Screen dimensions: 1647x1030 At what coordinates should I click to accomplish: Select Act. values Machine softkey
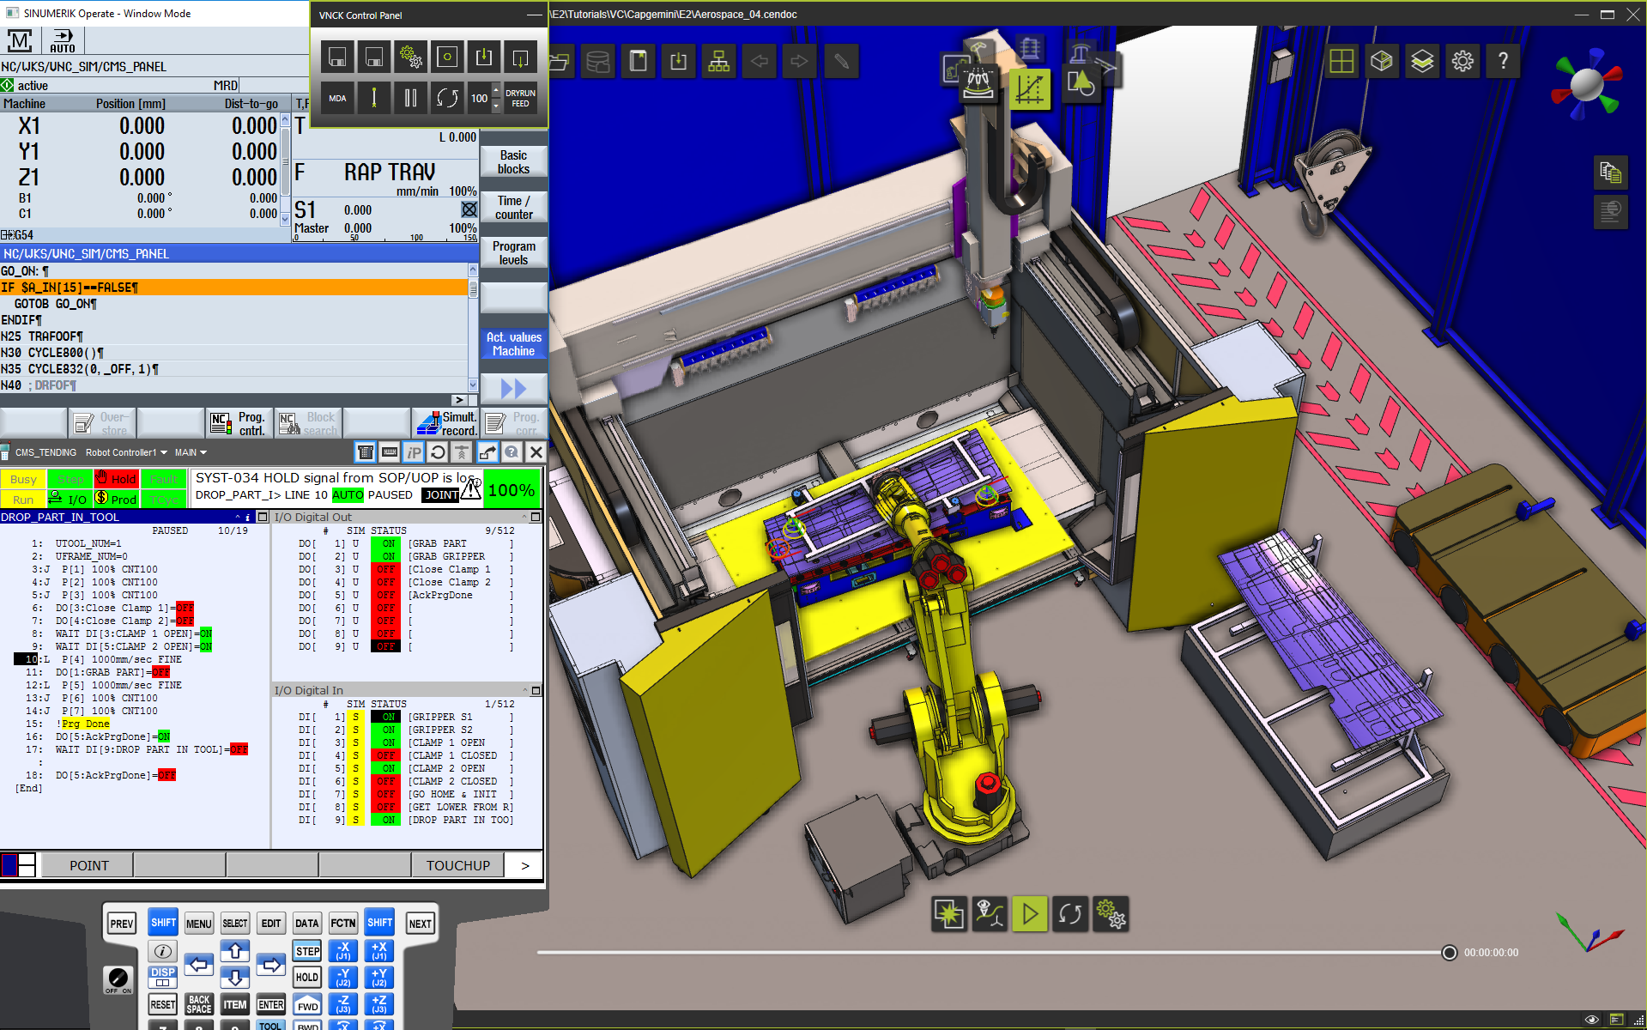[x=514, y=344]
